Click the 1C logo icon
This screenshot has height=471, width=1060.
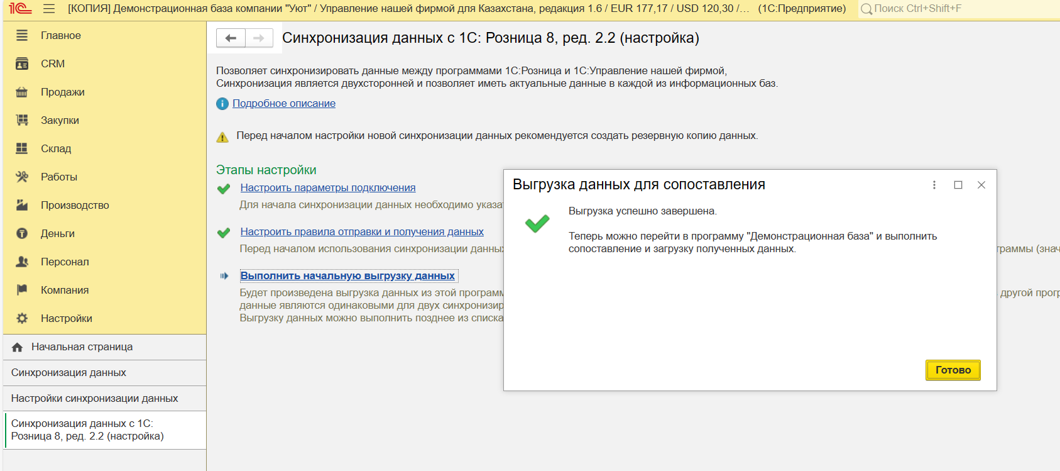20,9
